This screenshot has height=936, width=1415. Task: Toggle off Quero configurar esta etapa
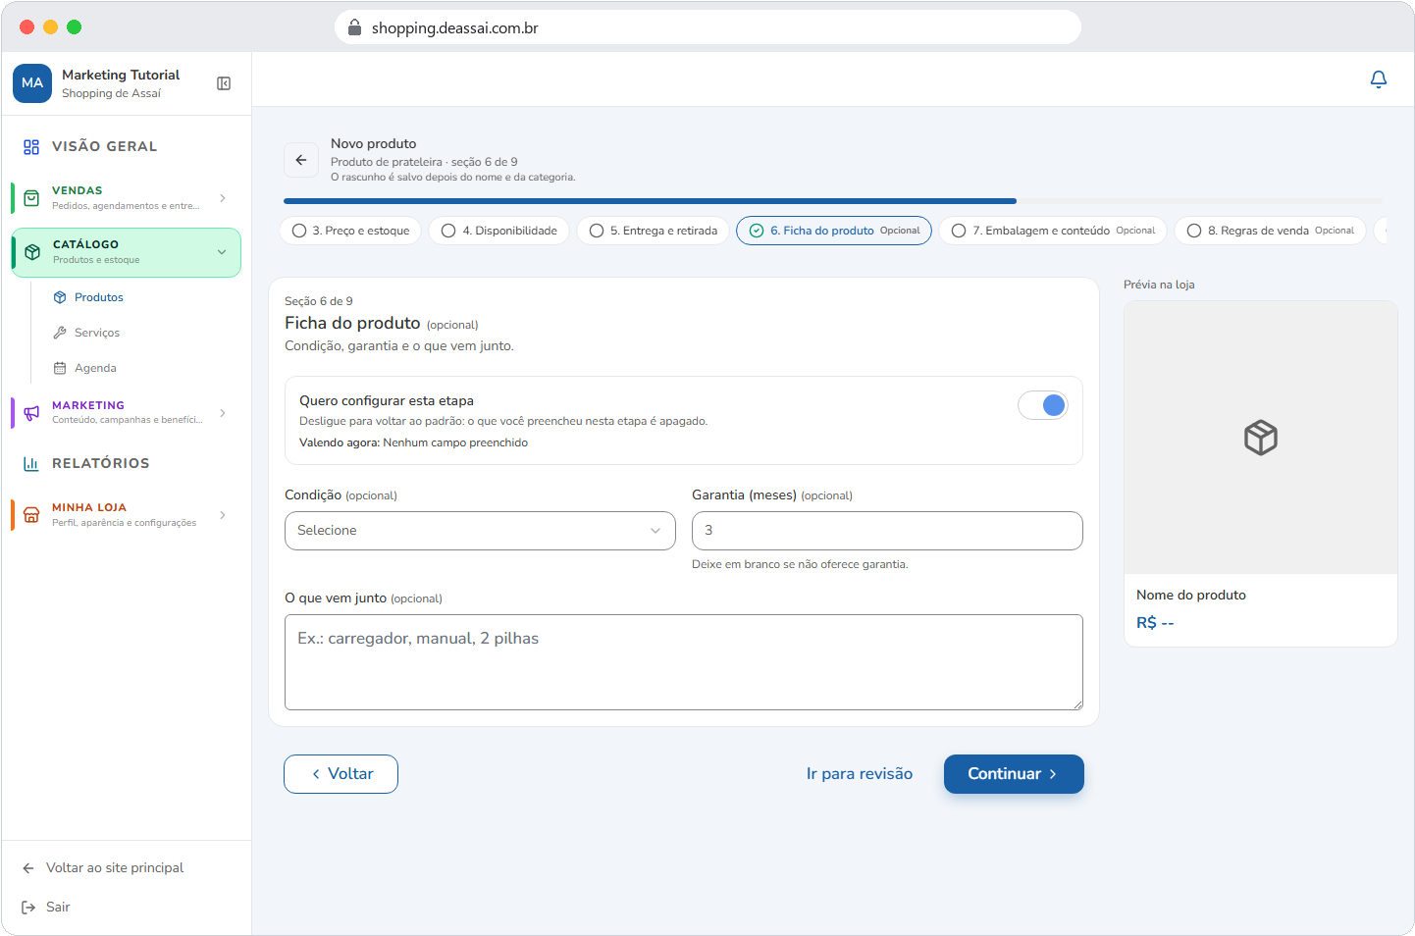tap(1042, 405)
